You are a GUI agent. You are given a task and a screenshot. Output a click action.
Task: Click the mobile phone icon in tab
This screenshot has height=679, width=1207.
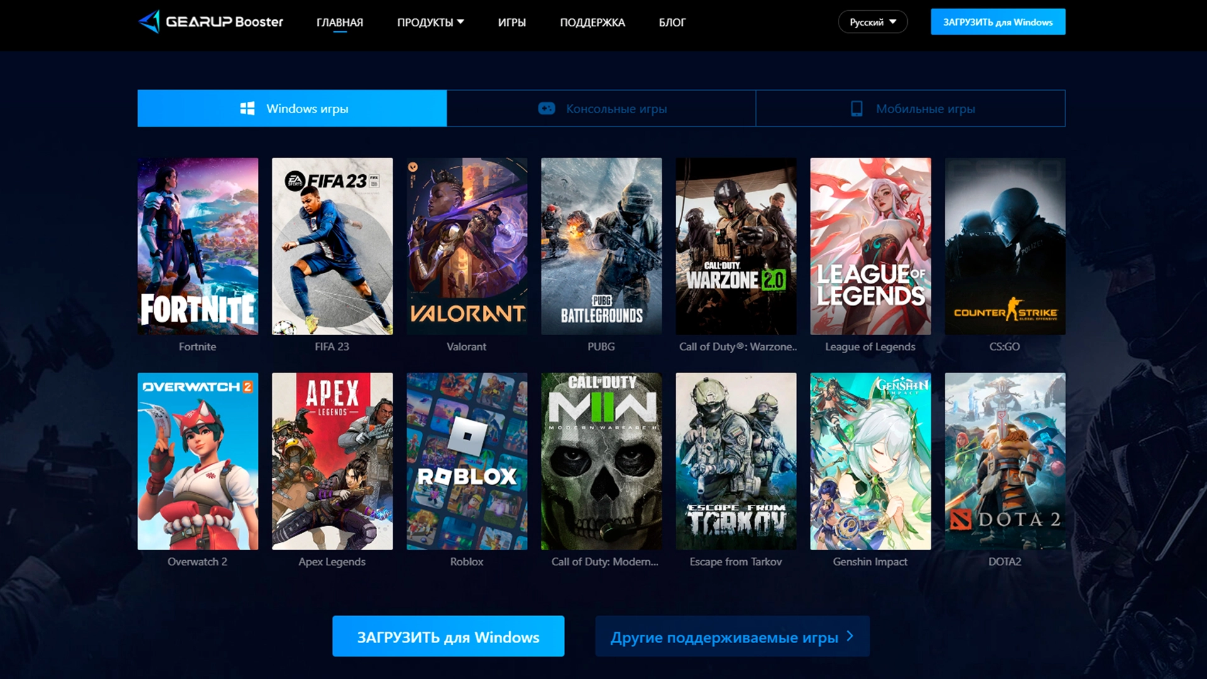tap(856, 109)
